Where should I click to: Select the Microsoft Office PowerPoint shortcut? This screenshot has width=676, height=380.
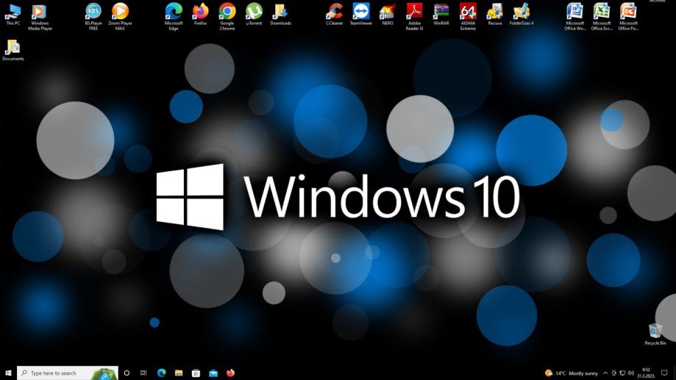[629, 17]
